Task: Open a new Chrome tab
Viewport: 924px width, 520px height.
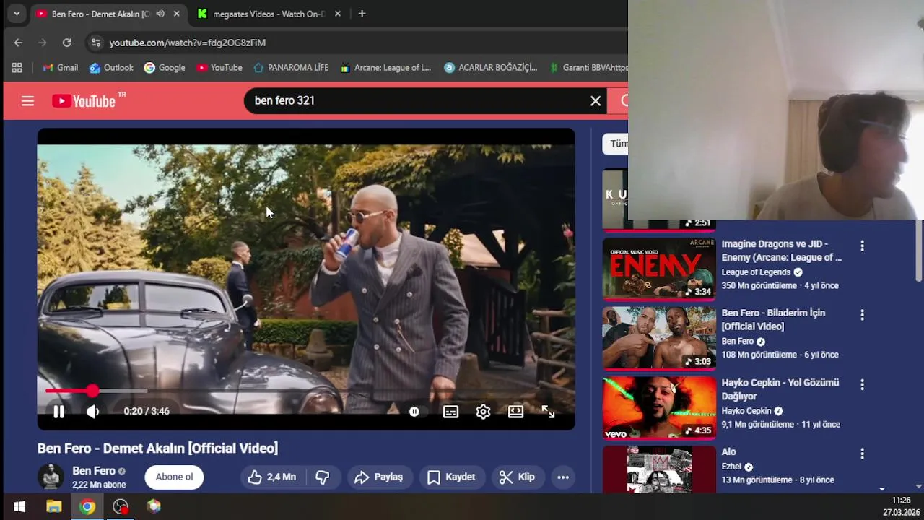Action: pos(362,14)
